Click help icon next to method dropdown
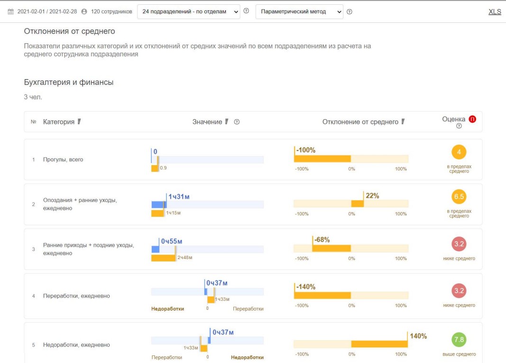 pyautogui.click(x=350, y=12)
